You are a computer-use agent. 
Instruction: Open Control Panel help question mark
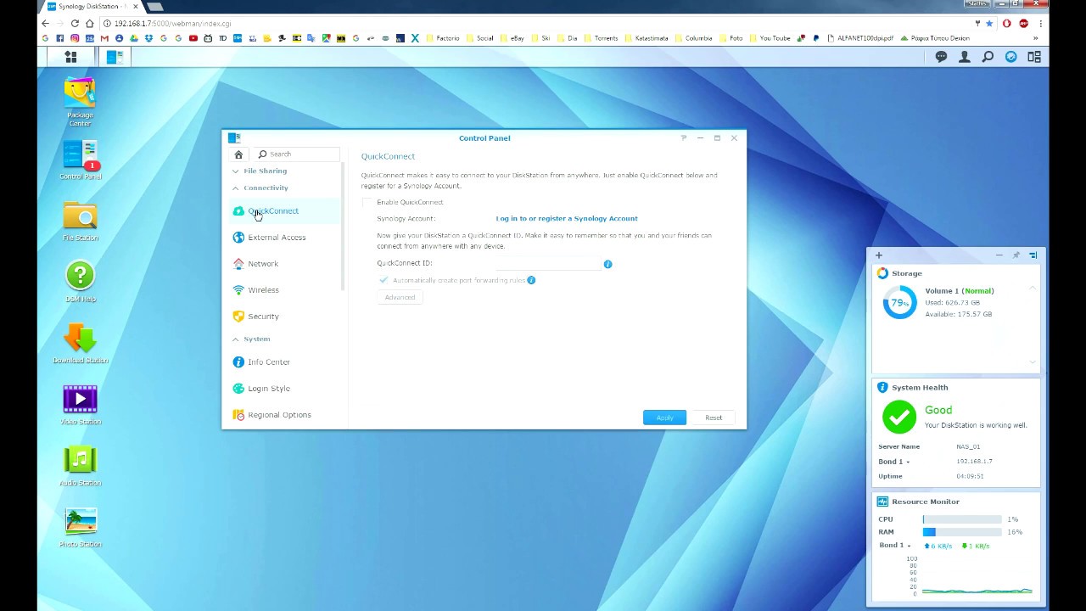point(683,137)
